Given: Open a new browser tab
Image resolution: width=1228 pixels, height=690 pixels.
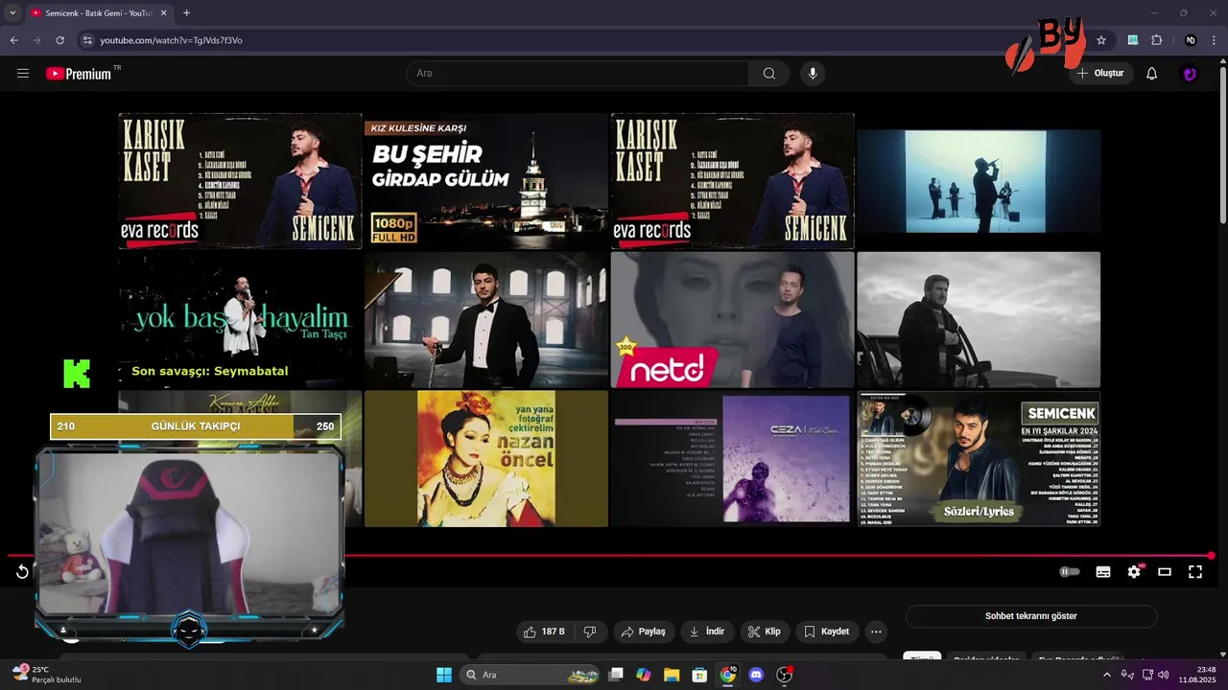Looking at the screenshot, I should pos(186,13).
